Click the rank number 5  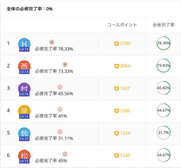coord(8,133)
